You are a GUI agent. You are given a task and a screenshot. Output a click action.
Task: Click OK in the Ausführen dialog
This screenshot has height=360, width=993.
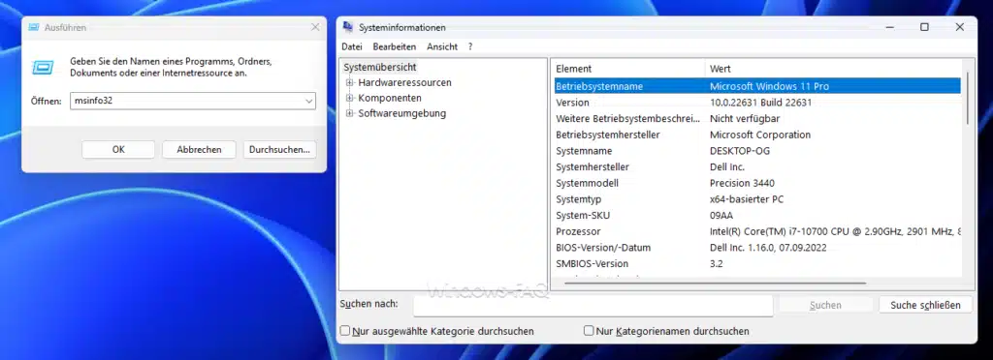tap(118, 150)
